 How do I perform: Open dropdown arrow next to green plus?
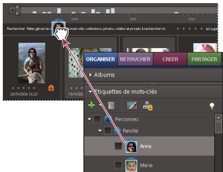(x=101, y=105)
